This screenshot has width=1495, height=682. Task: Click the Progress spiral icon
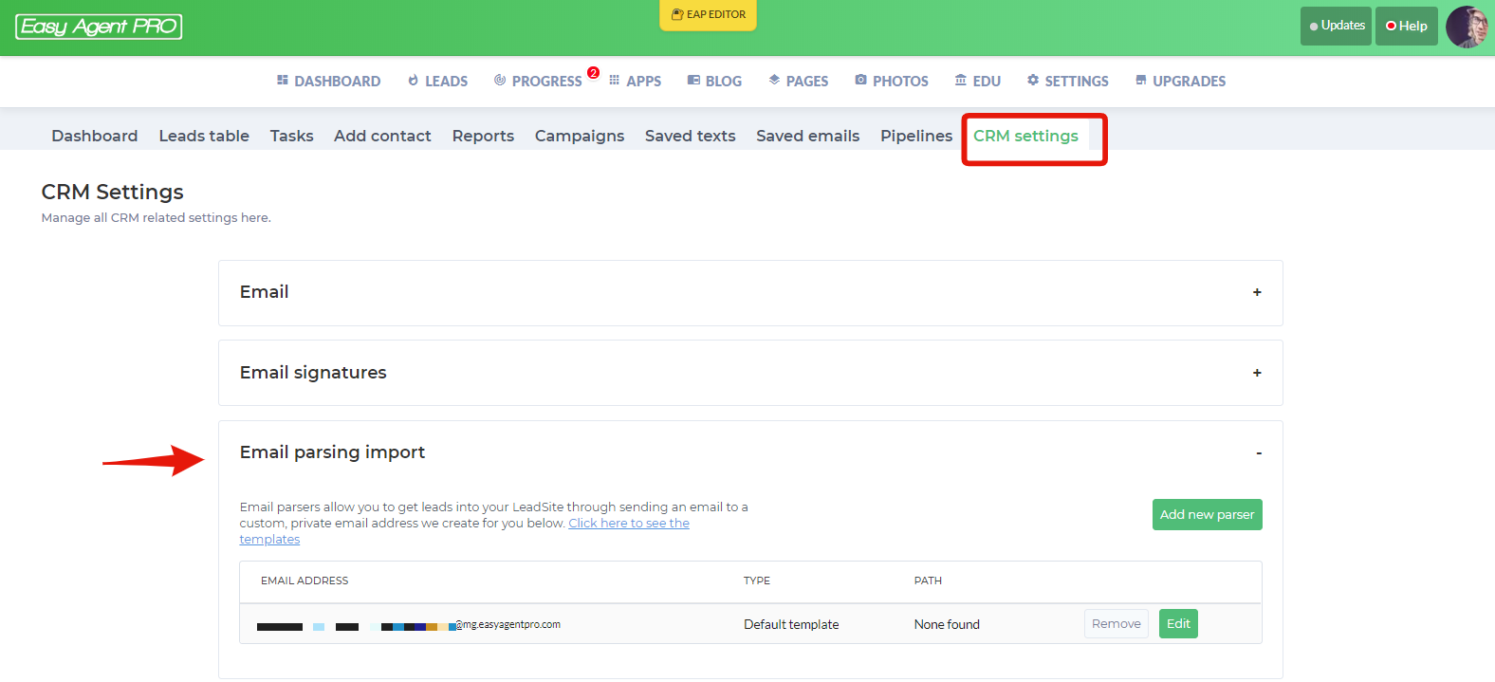pyautogui.click(x=500, y=81)
